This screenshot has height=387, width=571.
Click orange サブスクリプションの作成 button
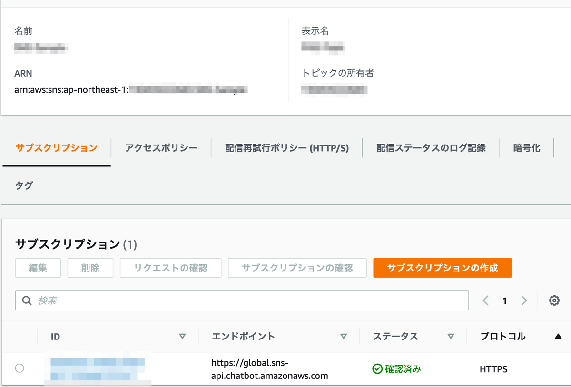click(x=443, y=268)
